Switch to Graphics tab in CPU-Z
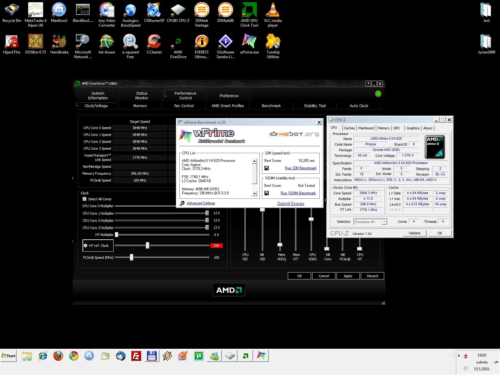 click(413, 128)
